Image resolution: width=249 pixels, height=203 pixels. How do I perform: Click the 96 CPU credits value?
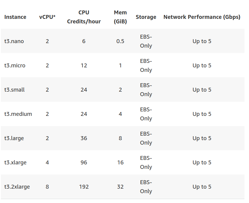click(x=84, y=163)
